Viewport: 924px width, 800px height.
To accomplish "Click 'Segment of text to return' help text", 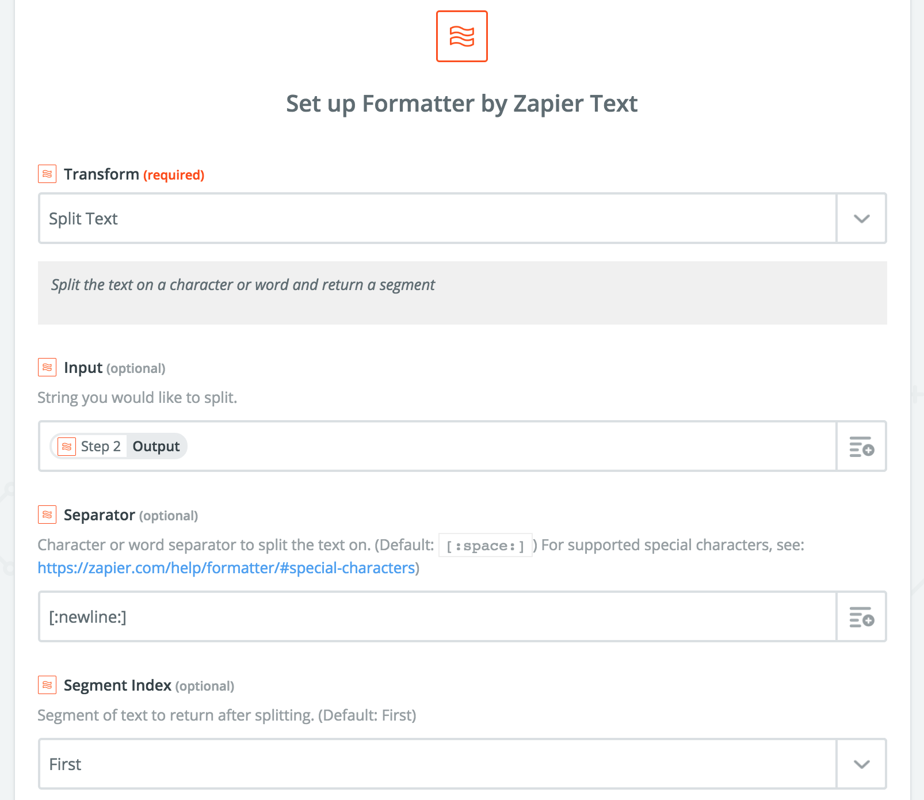I will point(227,715).
